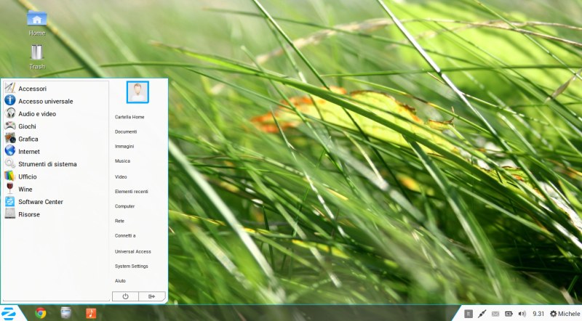Open the mail envelope tray icon

495,314
